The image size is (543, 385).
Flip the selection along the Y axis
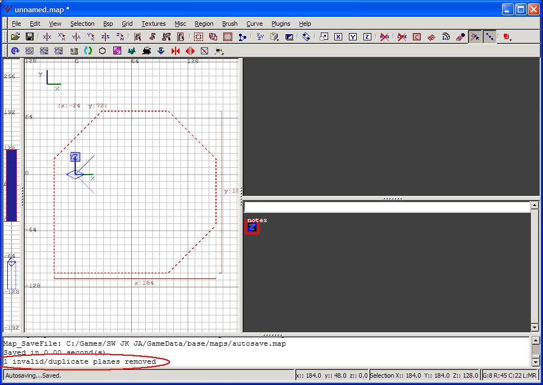point(76,36)
